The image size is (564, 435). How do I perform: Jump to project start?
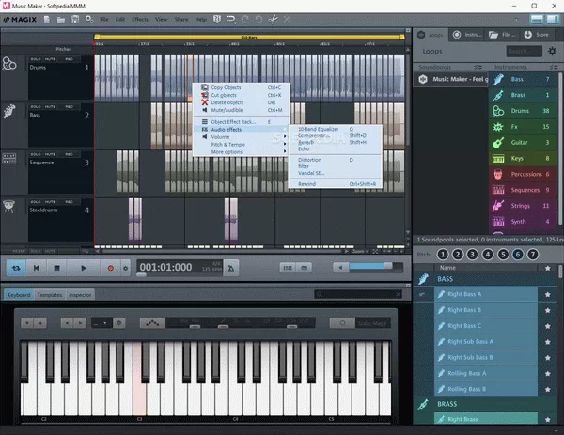(x=37, y=268)
